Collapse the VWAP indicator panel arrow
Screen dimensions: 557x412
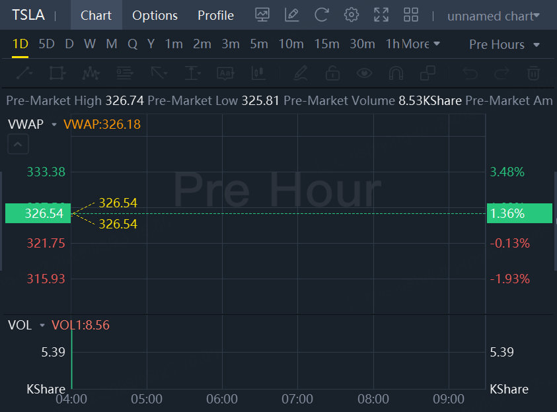pyautogui.click(x=18, y=143)
